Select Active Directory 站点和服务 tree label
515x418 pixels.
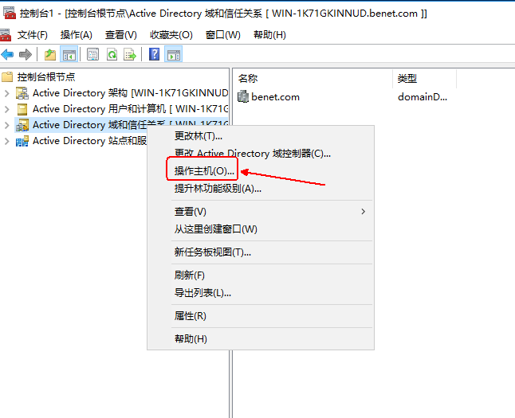(x=89, y=141)
